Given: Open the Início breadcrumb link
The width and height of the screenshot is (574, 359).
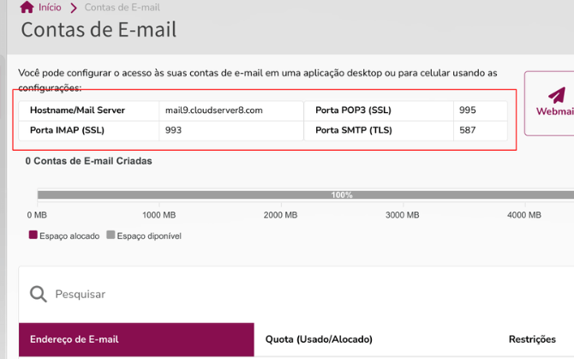Looking at the screenshot, I should [x=50, y=8].
